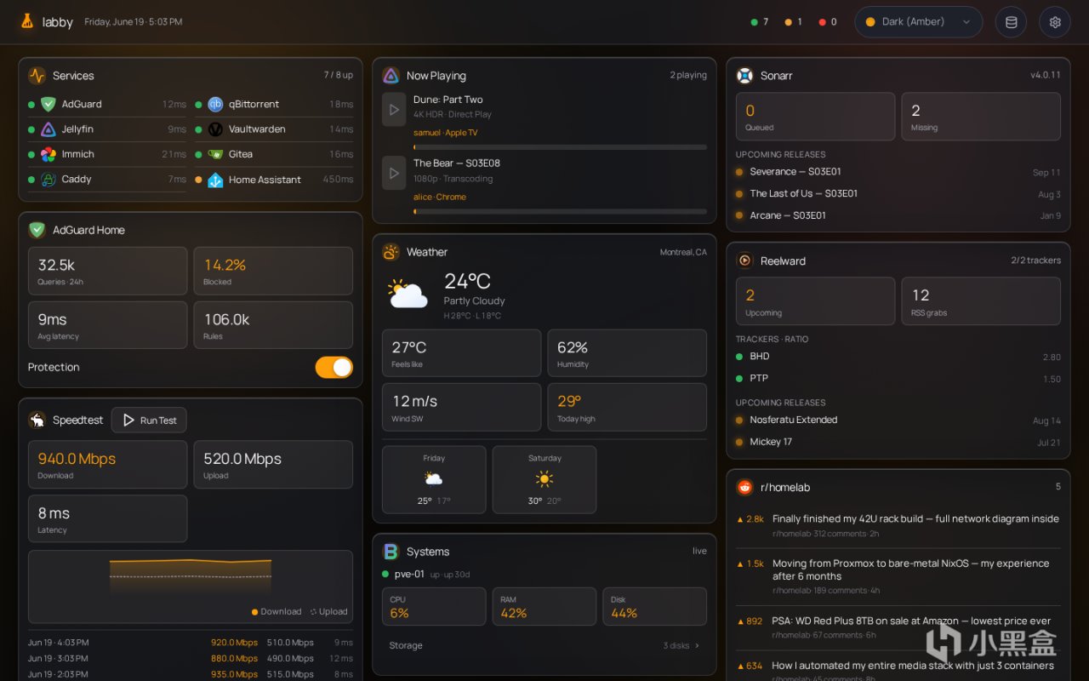Click the Jellyfin icon in Services
Viewport: 1089px width, 681px height.
[x=48, y=129]
